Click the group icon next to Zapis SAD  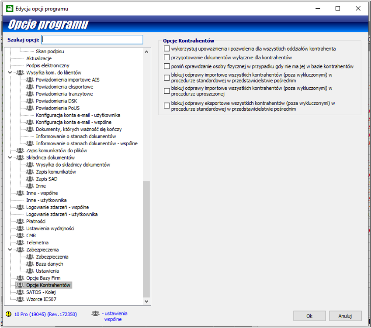coord(30,179)
